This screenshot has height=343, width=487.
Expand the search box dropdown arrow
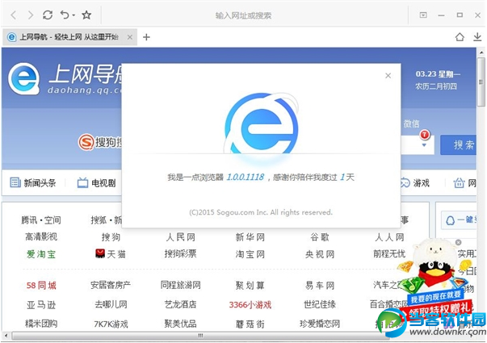[424, 145]
